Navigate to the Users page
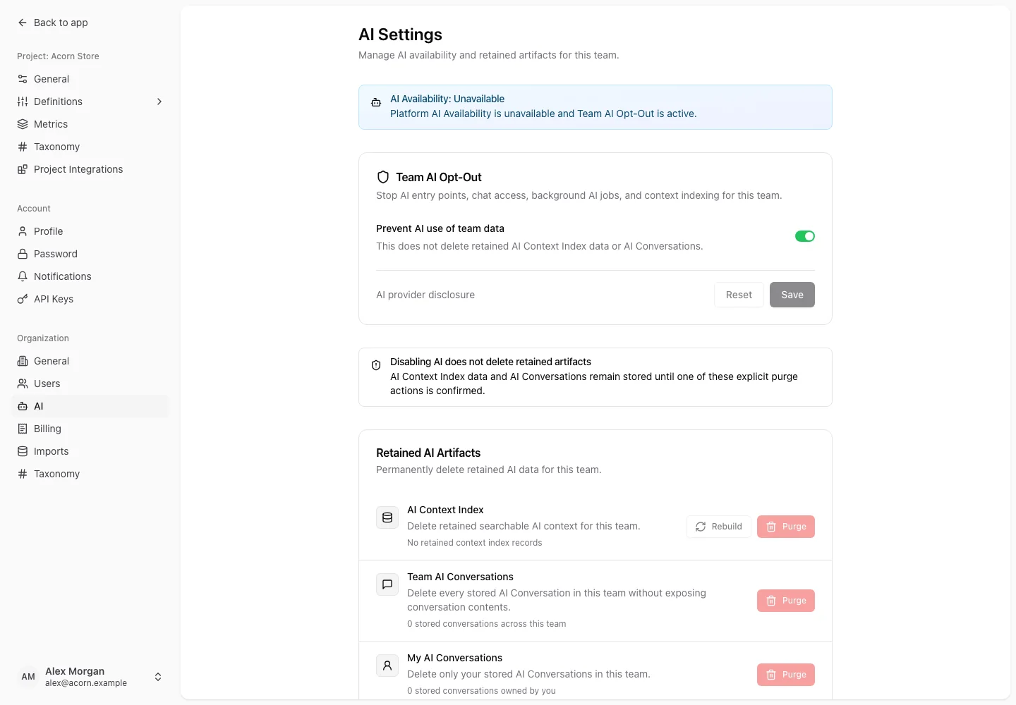Image resolution: width=1016 pixels, height=705 pixels. [90, 384]
